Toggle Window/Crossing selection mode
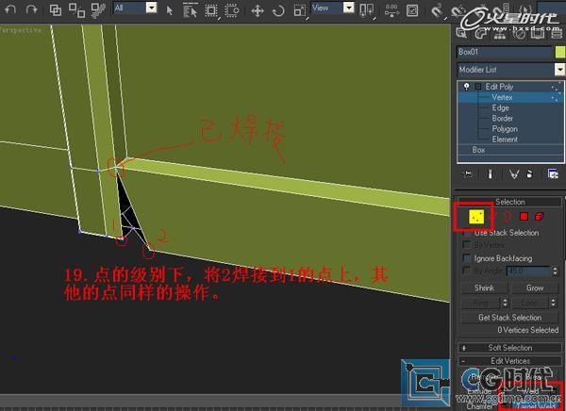 (232, 10)
